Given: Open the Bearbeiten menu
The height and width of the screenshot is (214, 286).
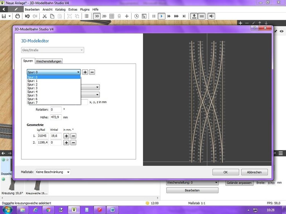Looking at the screenshot, I should click(x=32, y=10).
